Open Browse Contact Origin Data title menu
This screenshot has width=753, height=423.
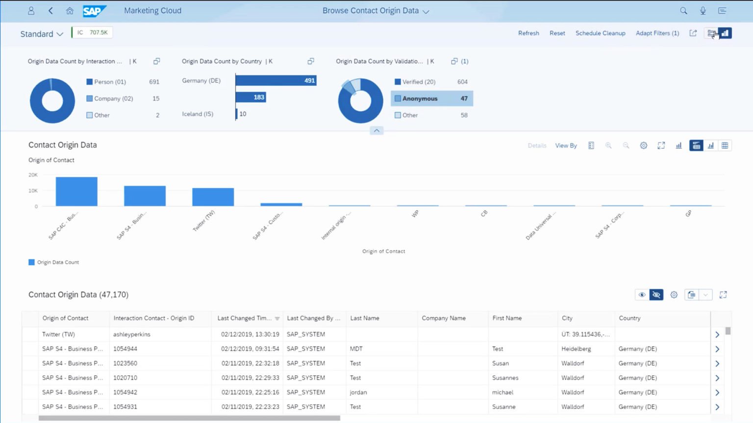[376, 11]
